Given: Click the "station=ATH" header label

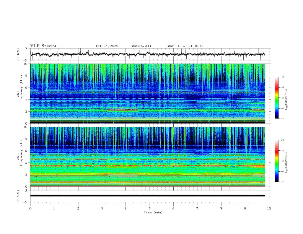Looking at the screenshot, I should (x=142, y=46).
